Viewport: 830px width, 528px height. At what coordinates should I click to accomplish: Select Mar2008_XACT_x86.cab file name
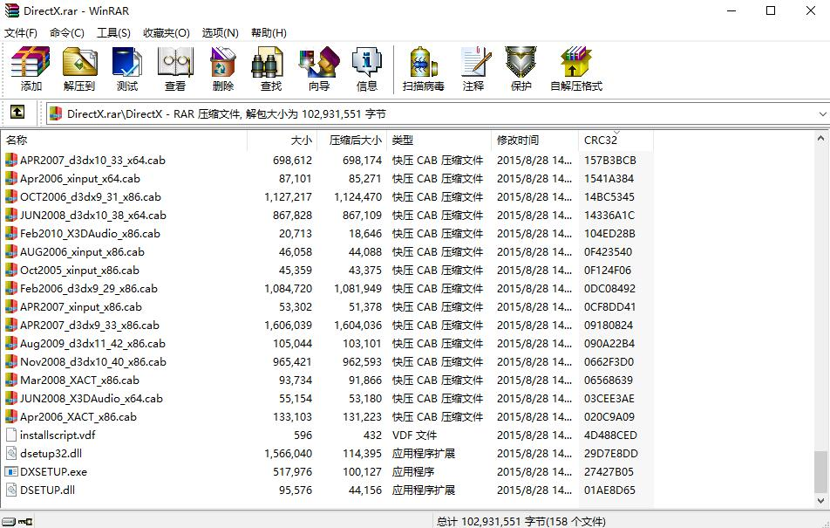(x=79, y=381)
